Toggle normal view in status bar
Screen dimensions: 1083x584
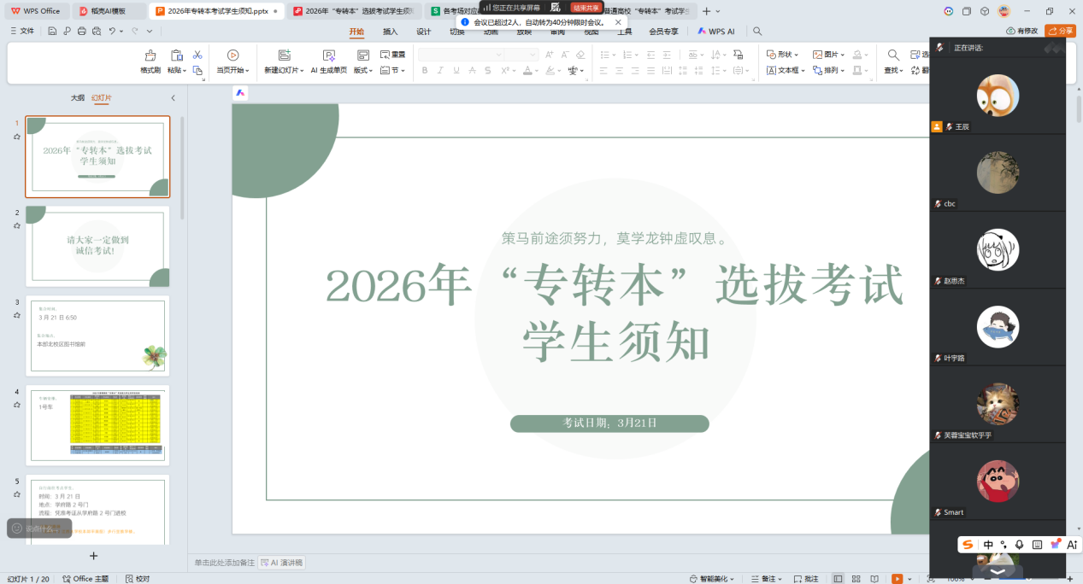(x=837, y=578)
